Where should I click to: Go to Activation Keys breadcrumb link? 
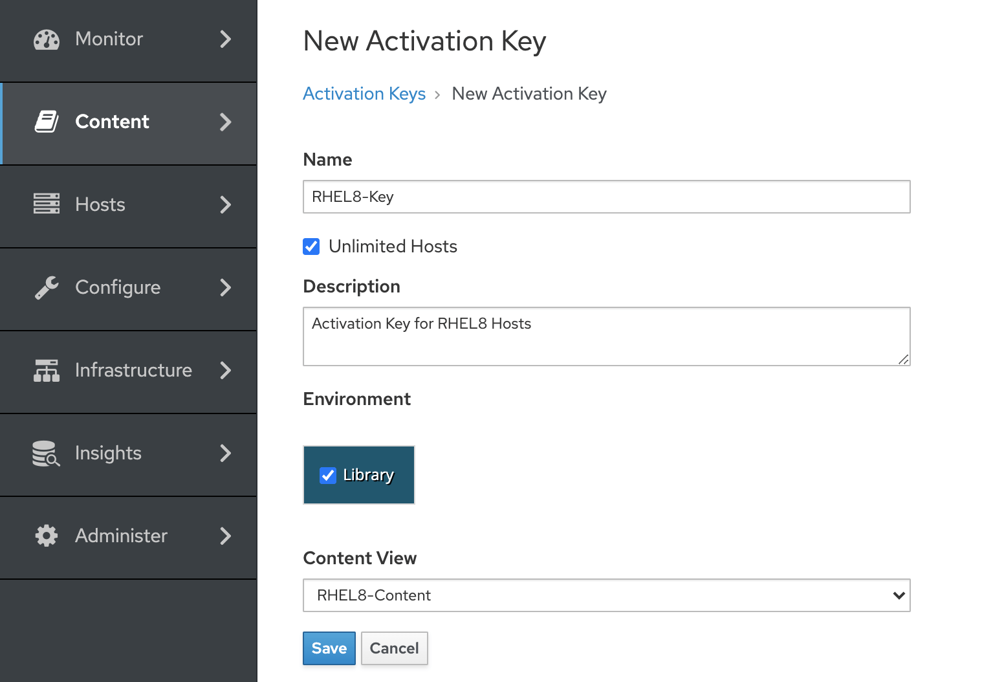[364, 94]
